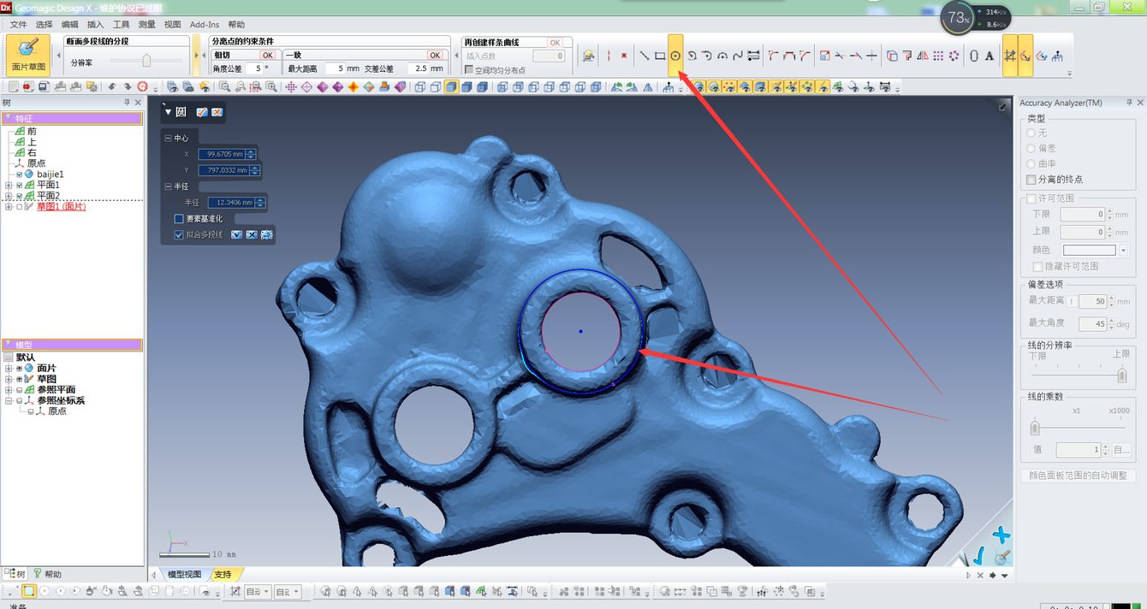Viewport: 1147px width, 609px height.
Task: Click the 分辨率 slider handle
Action: (x=146, y=61)
